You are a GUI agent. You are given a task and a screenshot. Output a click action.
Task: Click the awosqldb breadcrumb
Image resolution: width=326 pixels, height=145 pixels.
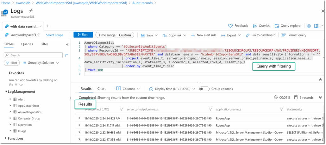click(23, 3)
